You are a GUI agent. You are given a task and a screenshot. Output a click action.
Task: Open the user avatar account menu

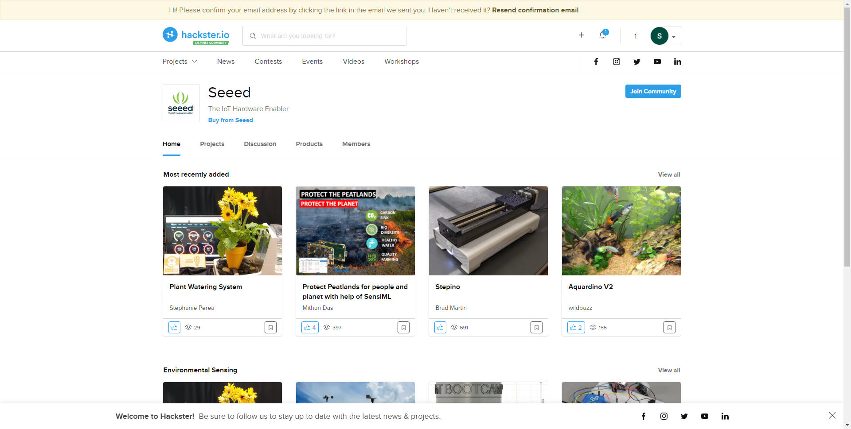tap(665, 36)
